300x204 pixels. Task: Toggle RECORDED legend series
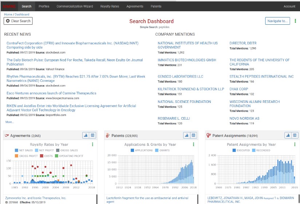point(261,150)
